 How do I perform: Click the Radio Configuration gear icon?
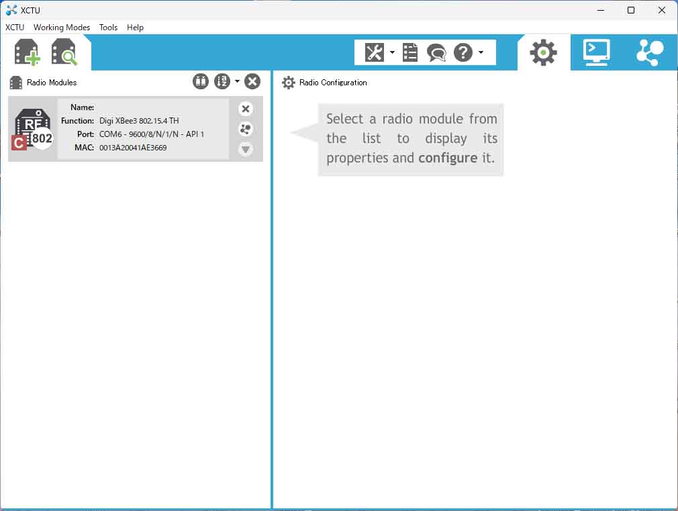pyautogui.click(x=289, y=83)
